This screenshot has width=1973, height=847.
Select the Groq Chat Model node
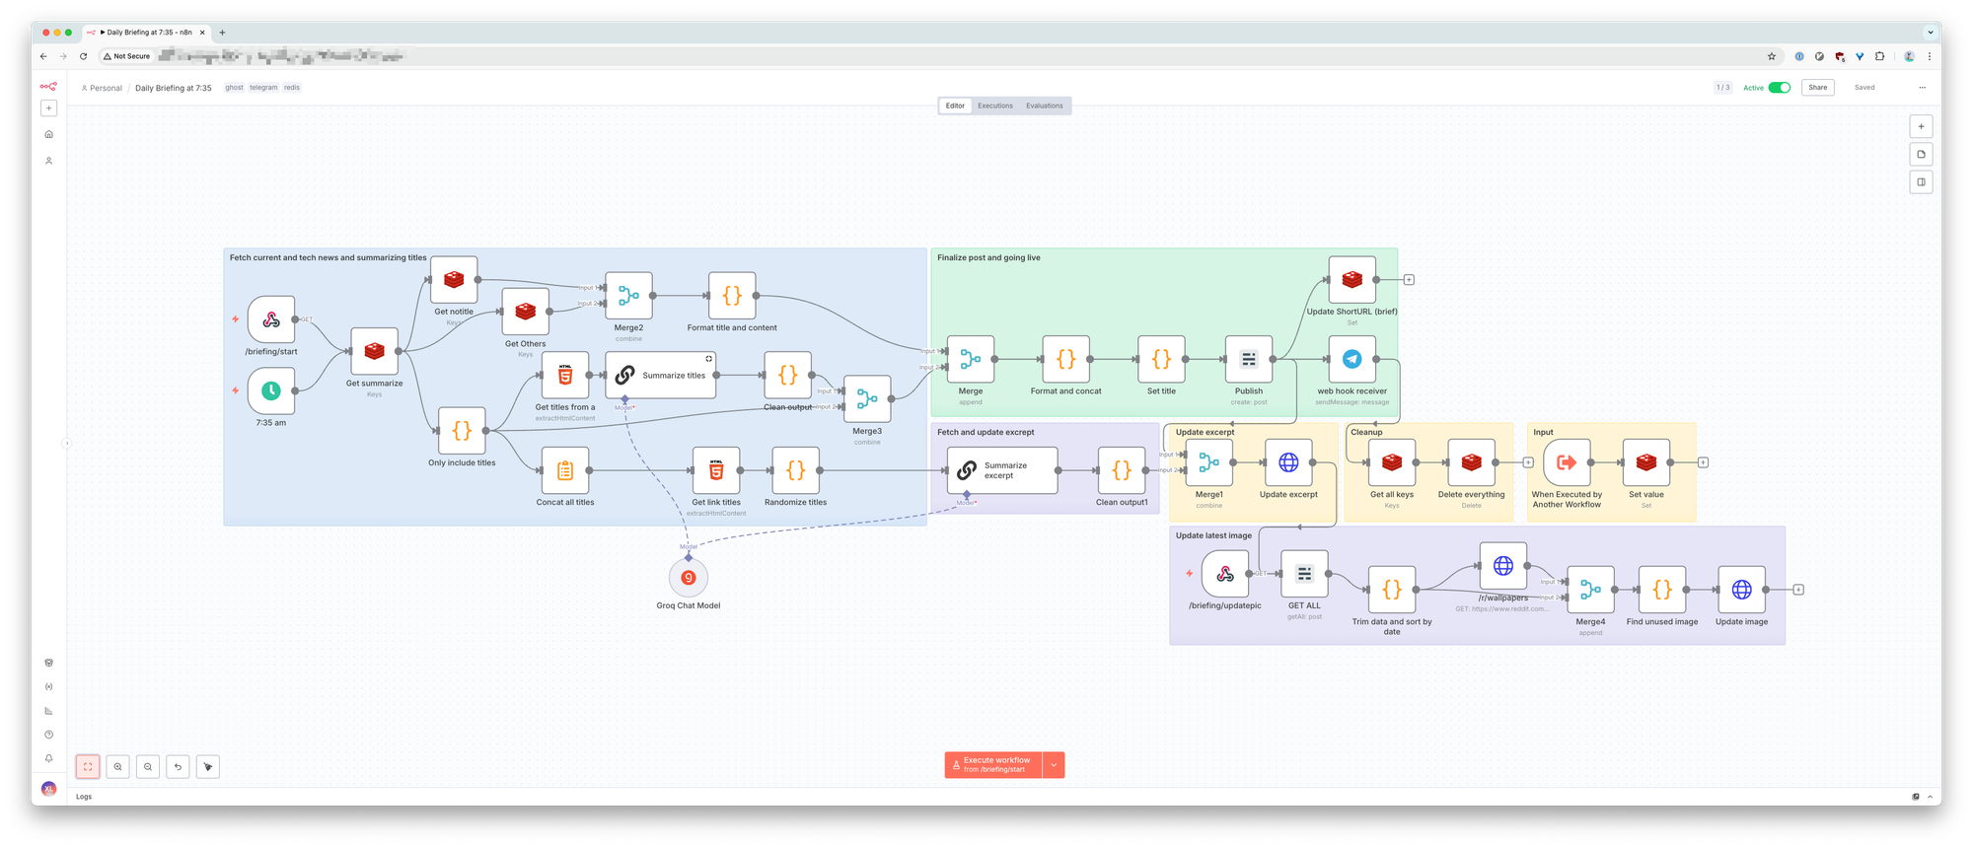689,578
